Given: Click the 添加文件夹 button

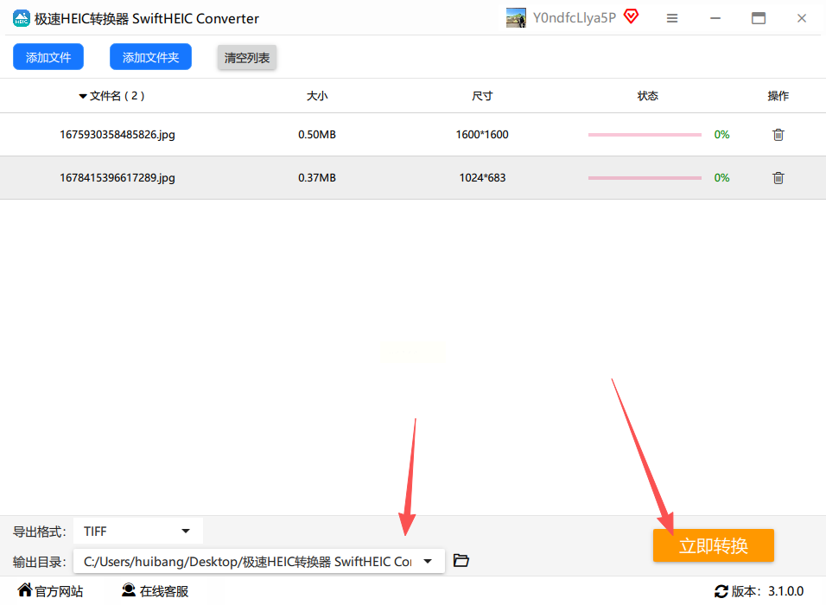Looking at the screenshot, I should click(x=150, y=57).
